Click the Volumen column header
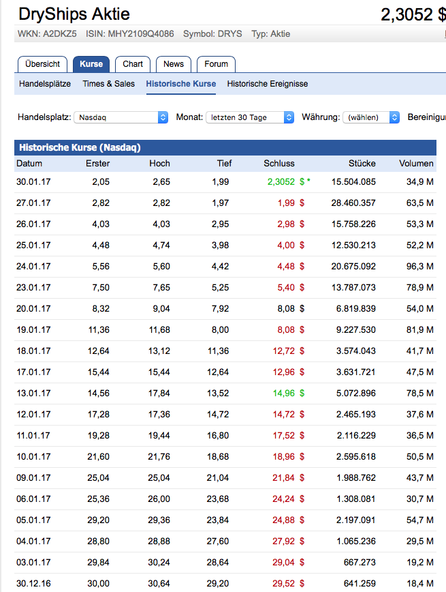Screen dimensions: 446x592 (x=416, y=164)
